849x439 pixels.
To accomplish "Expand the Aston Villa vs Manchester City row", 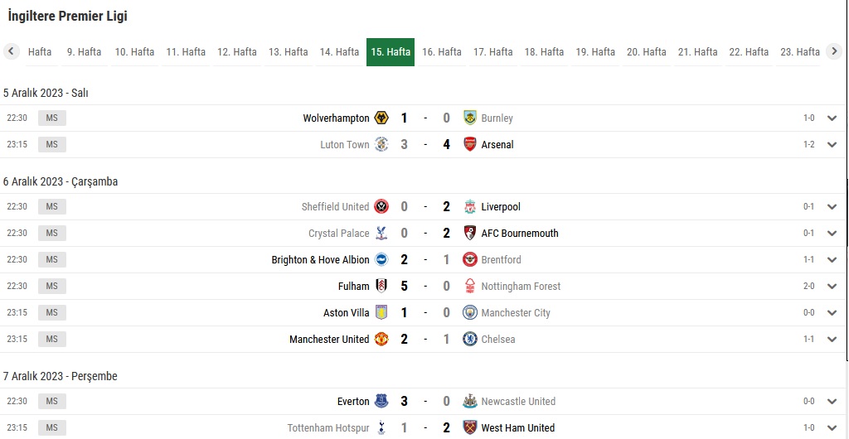I will (832, 312).
